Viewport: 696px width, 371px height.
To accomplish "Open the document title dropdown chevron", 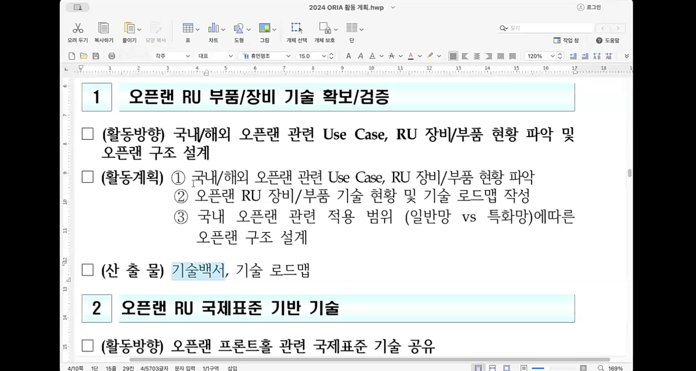I will click(x=393, y=7).
